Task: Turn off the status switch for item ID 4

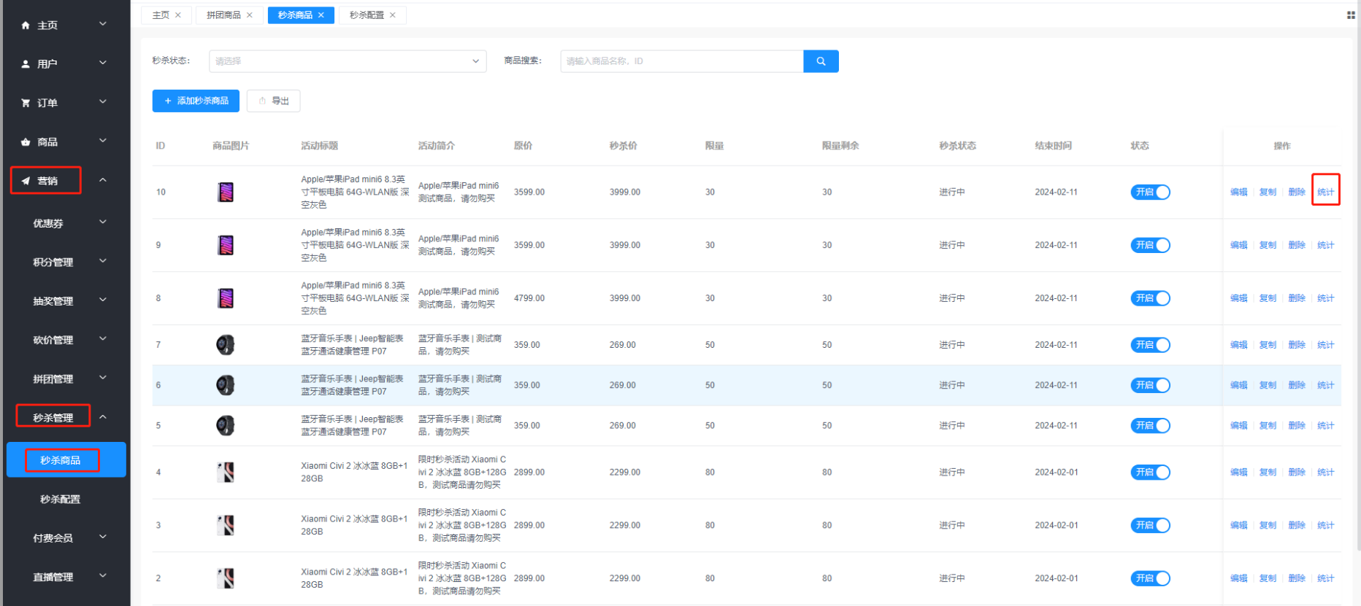Action: pyautogui.click(x=1150, y=473)
